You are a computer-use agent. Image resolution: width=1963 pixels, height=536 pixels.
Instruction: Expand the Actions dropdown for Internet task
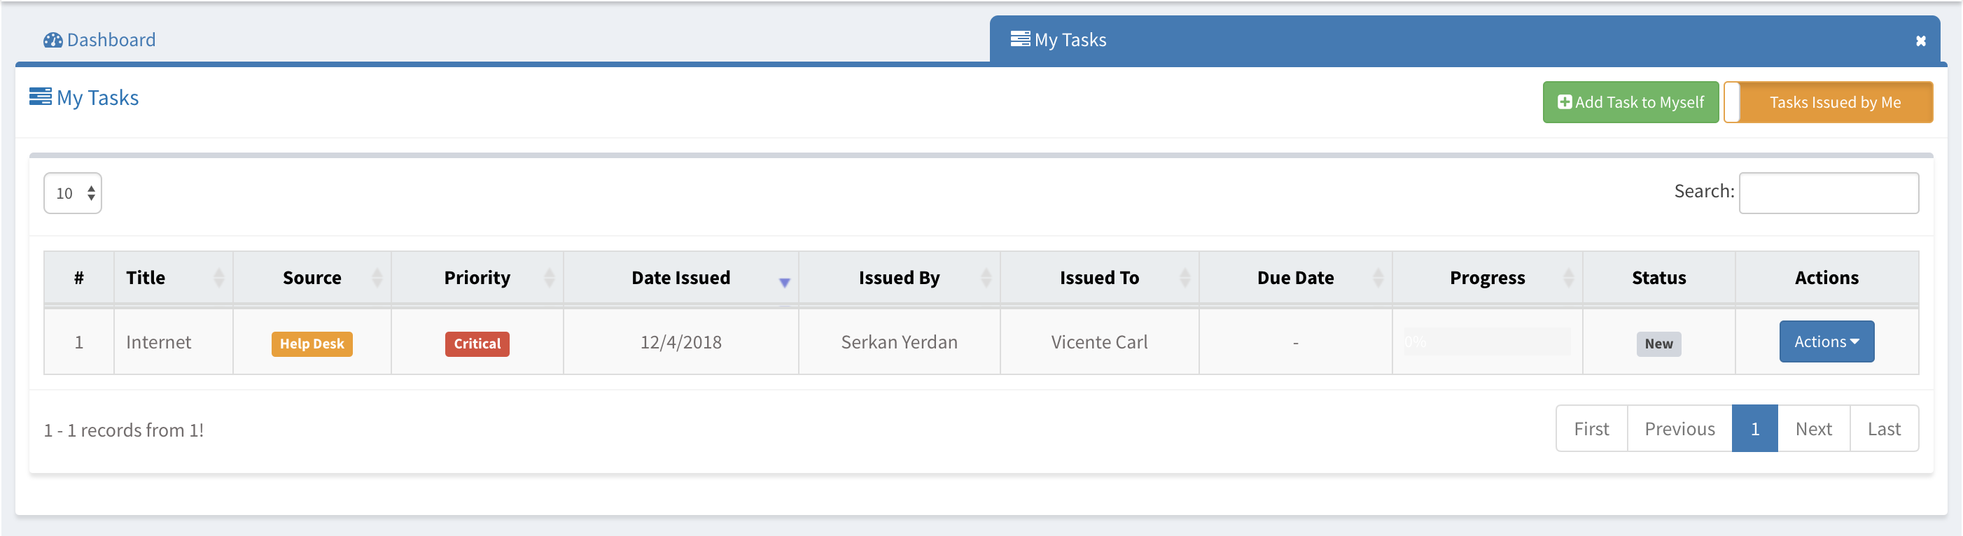pos(1826,342)
